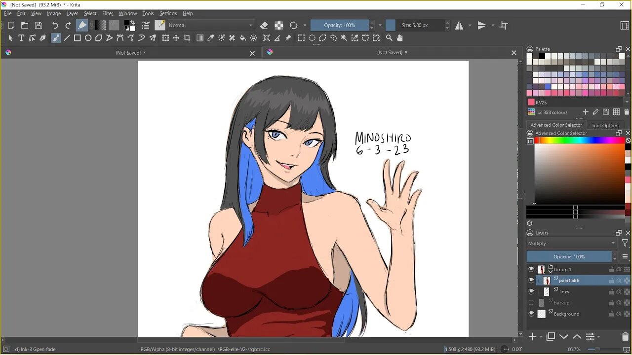Image resolution: width=632 pixels, height=355 pixels.
Task: Toggle preserve alpha checkerboard button
Action: [279, 25]
